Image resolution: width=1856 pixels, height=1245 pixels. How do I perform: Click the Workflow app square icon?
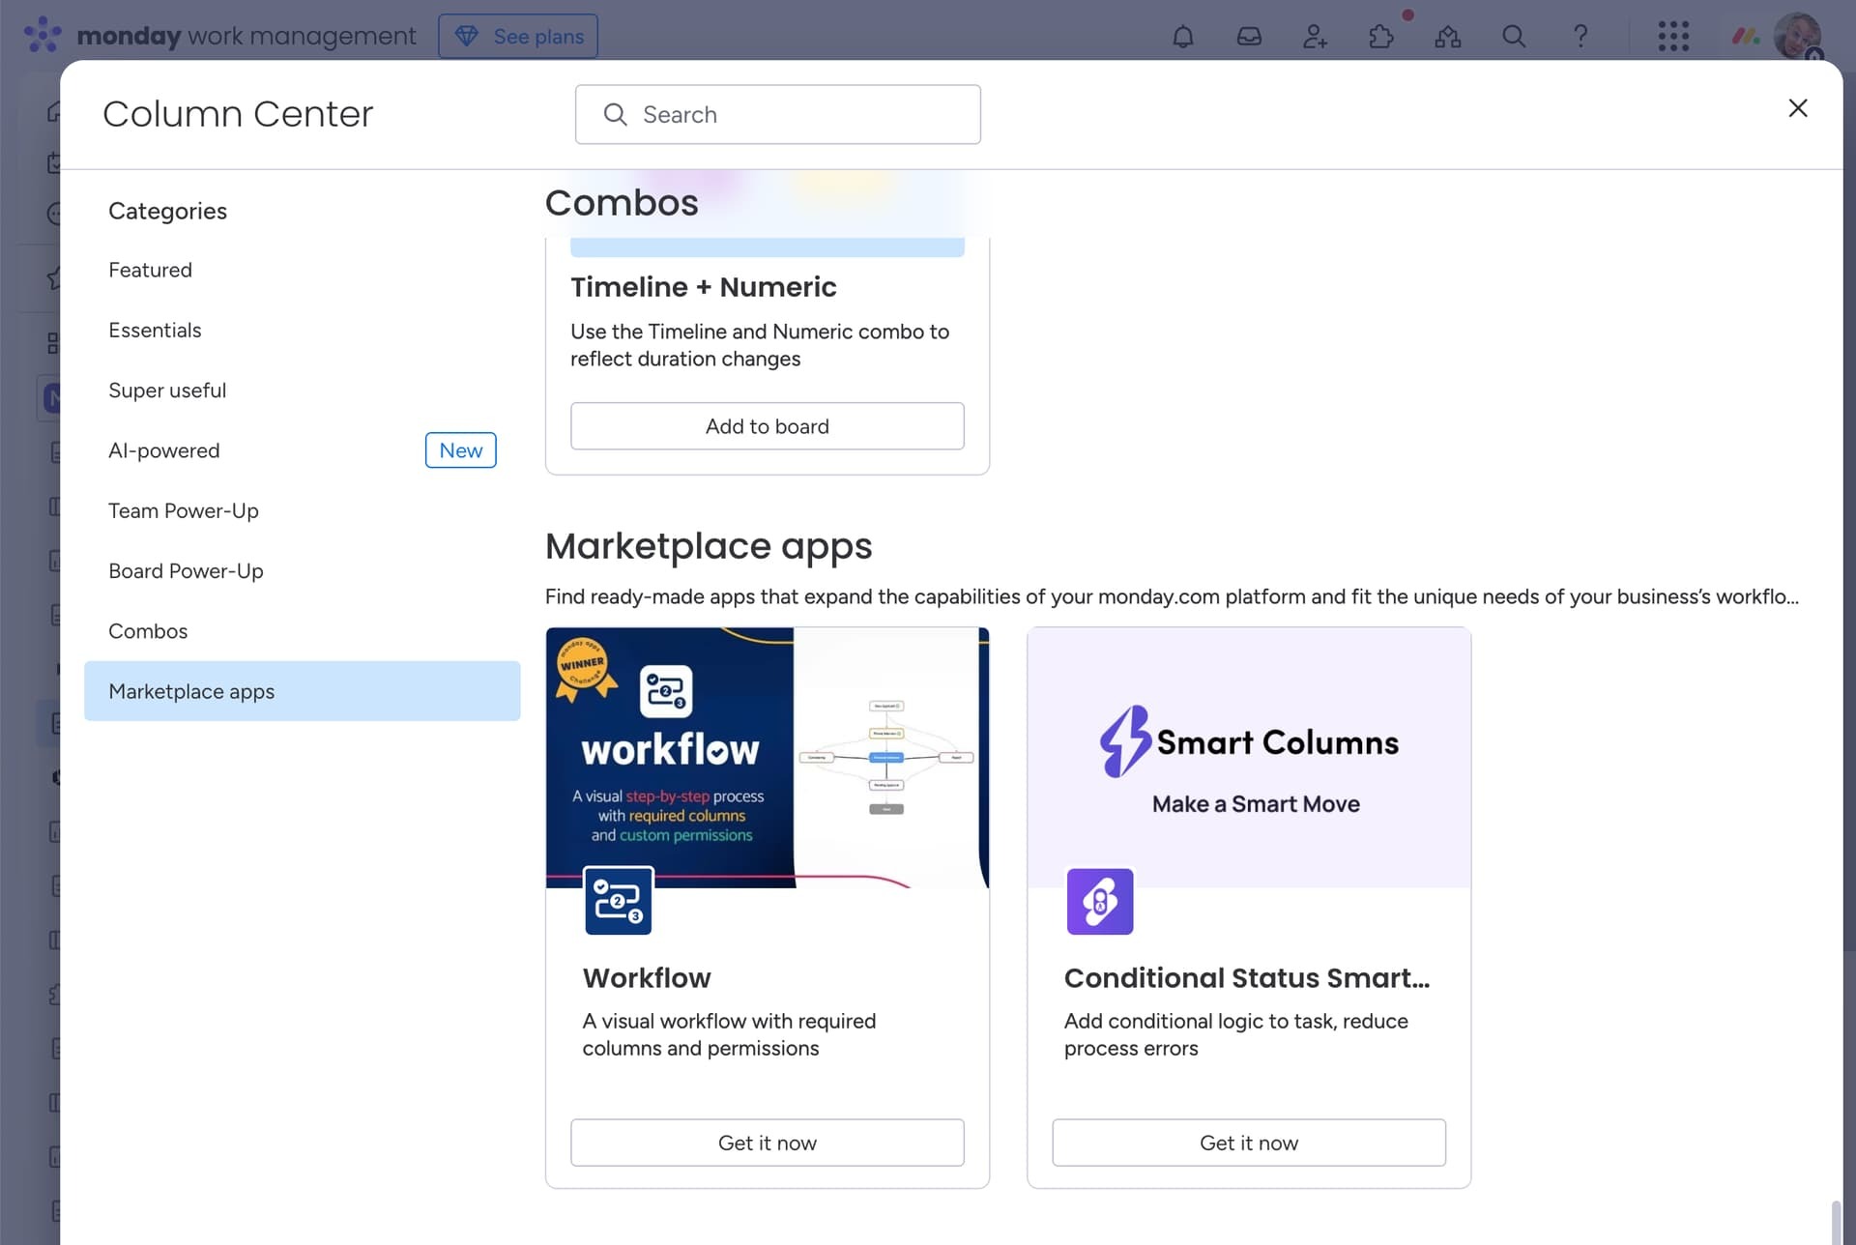click(618, 901)
